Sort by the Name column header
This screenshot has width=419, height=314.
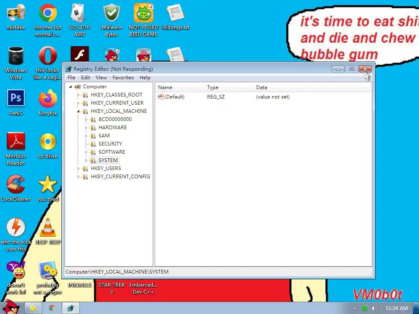click(x=180, y=87)
